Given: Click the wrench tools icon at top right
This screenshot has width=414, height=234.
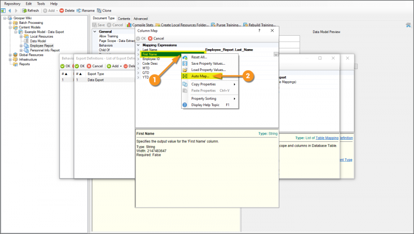Looking at the screenshot, I should [408, 25].
